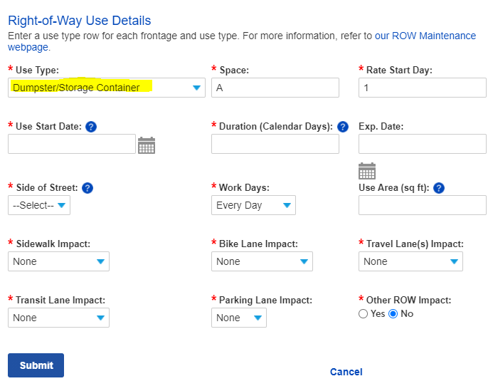Expand the Parking Lane Impact dropdown
The height and width of the screenshot is (386, 493).
pyautogui.click(x=239, y=318)
